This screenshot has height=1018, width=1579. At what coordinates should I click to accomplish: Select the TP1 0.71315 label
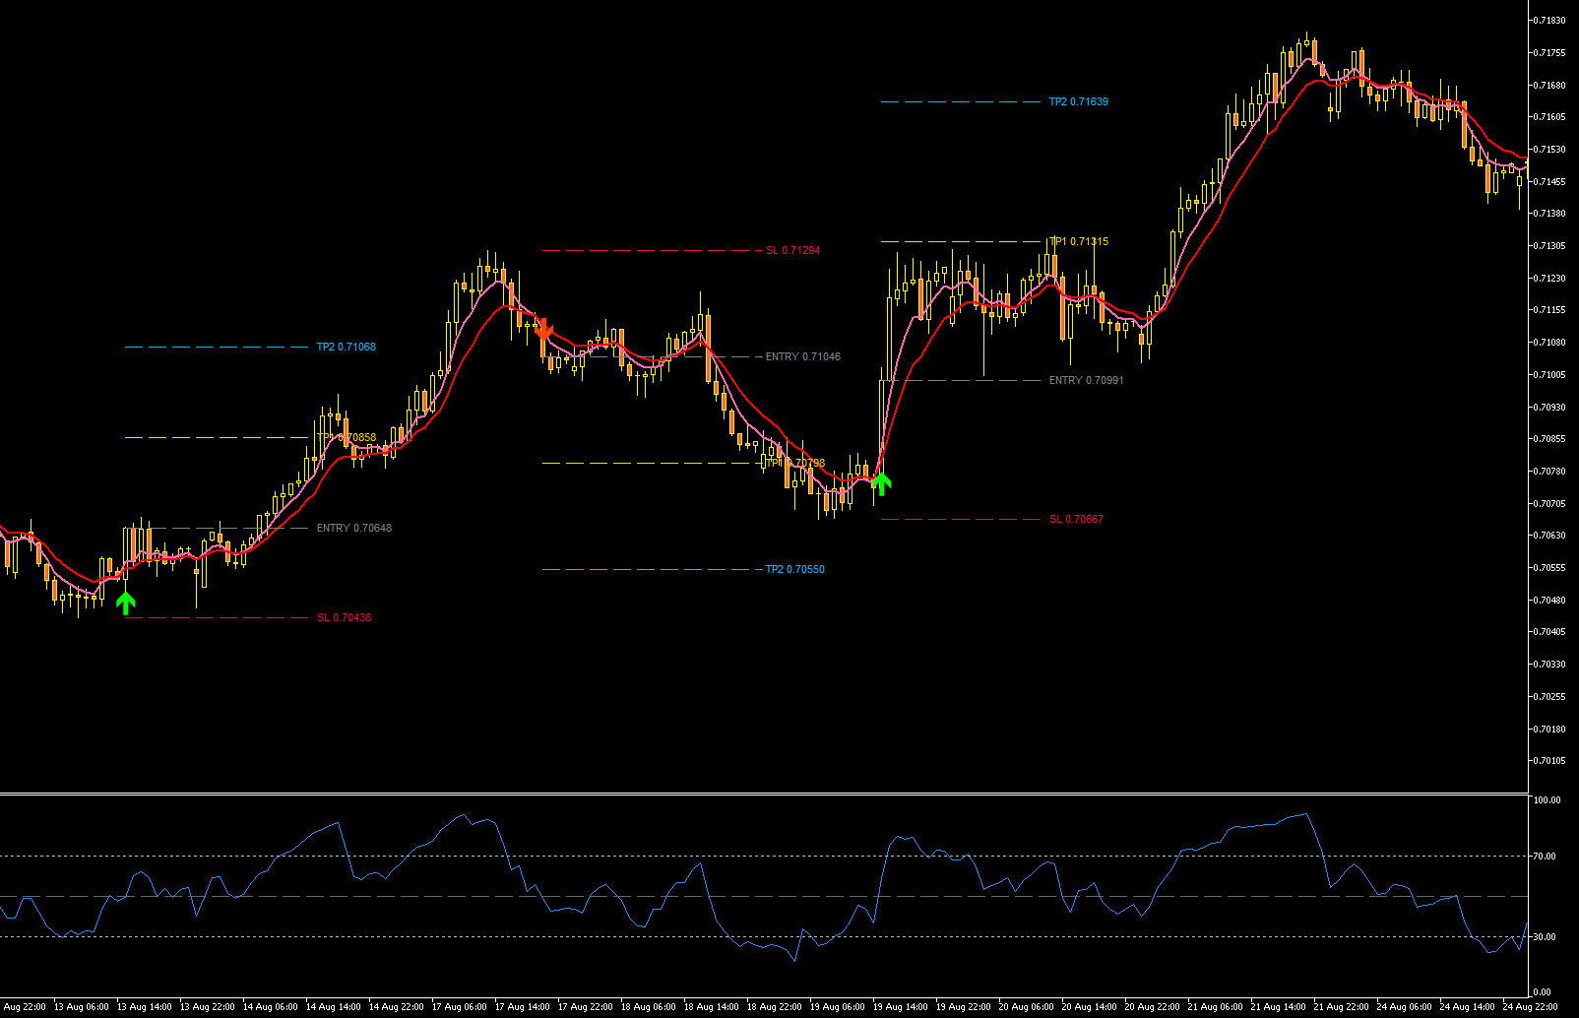[x=1079, y=241]
